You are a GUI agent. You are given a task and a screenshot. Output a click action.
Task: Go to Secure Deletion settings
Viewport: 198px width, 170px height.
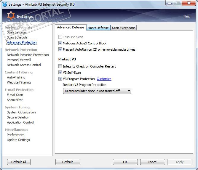coord(18,117)
